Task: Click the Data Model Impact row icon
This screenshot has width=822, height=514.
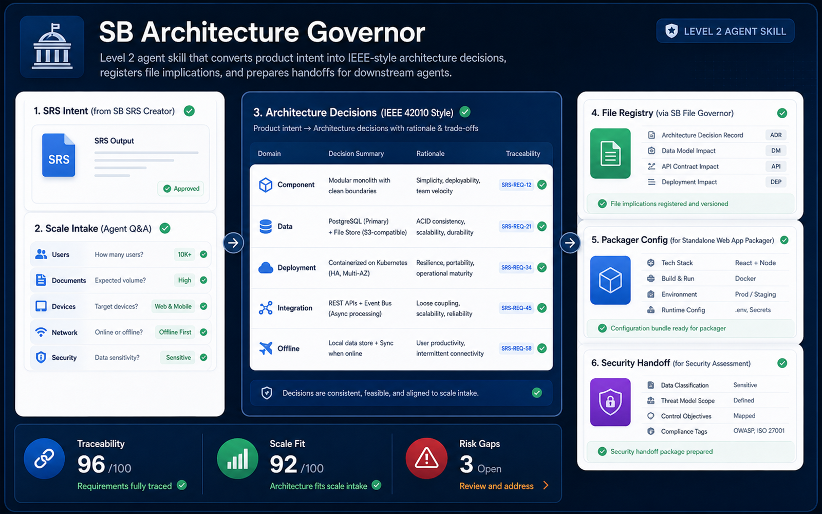Action: pyautogui.click(x=651, y=151)
